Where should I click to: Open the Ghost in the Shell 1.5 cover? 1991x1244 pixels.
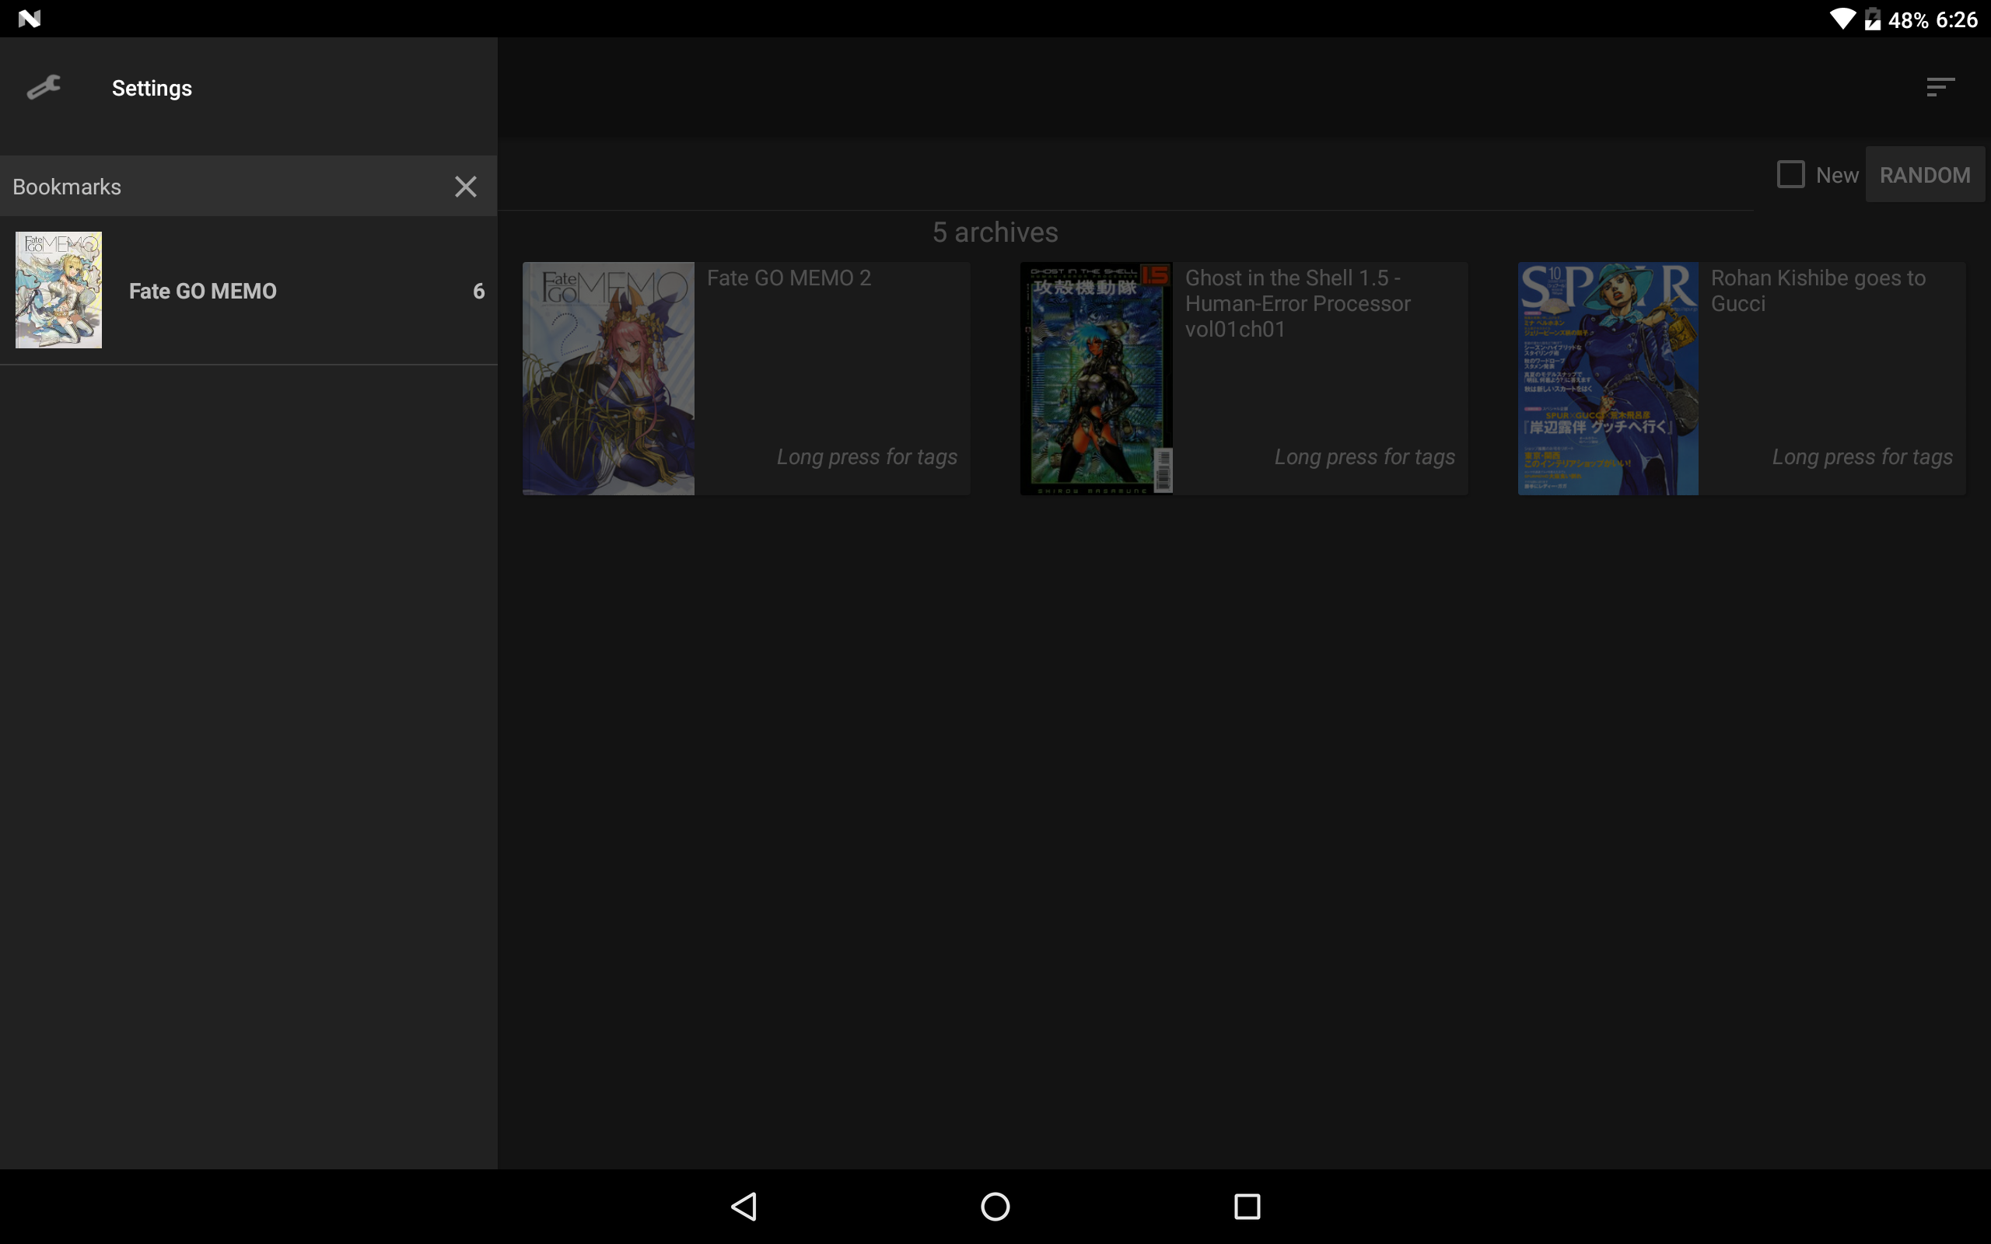coord(1096,379)
